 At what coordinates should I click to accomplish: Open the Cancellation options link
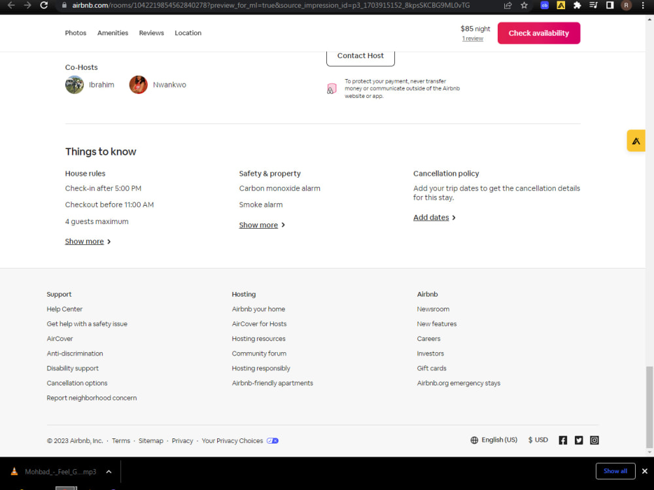point(77,383)
